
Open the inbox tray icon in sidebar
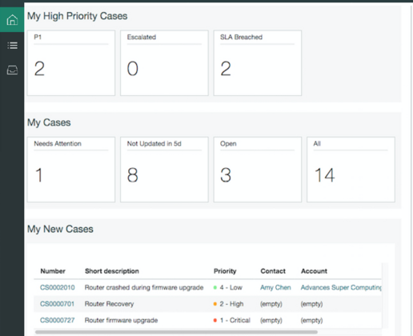(x=12, y=70)
